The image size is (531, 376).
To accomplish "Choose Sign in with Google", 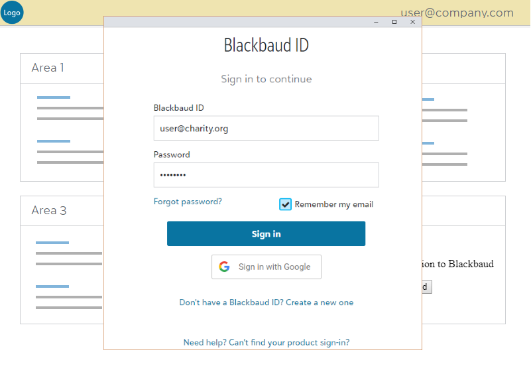I will (266, 267).
